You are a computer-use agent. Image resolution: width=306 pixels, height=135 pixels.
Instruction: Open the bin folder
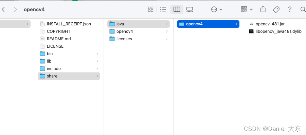pos(69,54)
